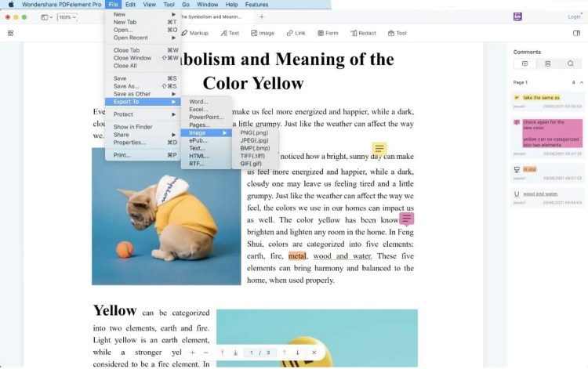Open the Tool menu in menu bar
This screenshot has height=369, width=588.
[x=169, y=5]
